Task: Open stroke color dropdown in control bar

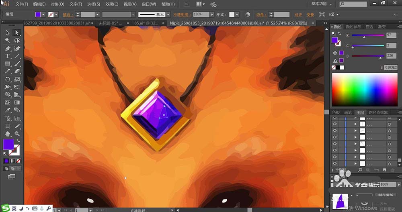Action: click(56, 14)
